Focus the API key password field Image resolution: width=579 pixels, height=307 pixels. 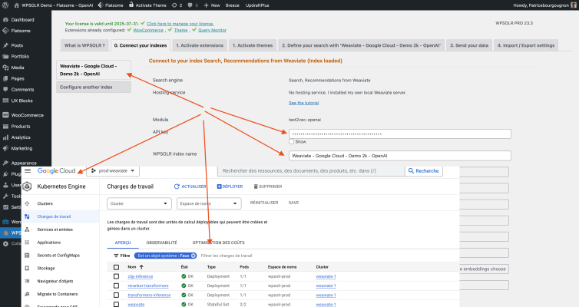[x=400, y=134]
